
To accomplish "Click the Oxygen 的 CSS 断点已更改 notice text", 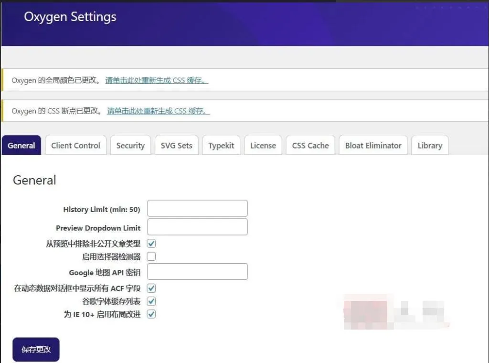I will pos(57,111).
